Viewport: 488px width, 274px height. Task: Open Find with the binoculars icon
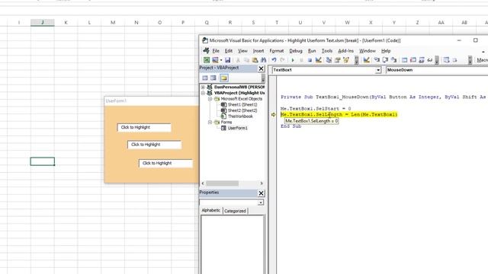point(264,60)
